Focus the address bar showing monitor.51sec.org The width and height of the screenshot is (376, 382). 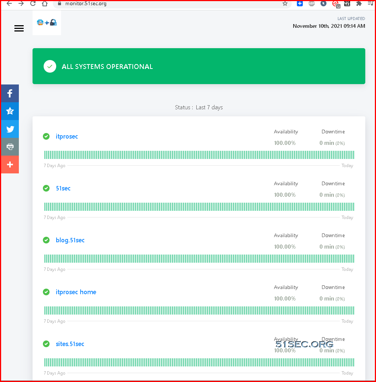(x=172, y=4)
